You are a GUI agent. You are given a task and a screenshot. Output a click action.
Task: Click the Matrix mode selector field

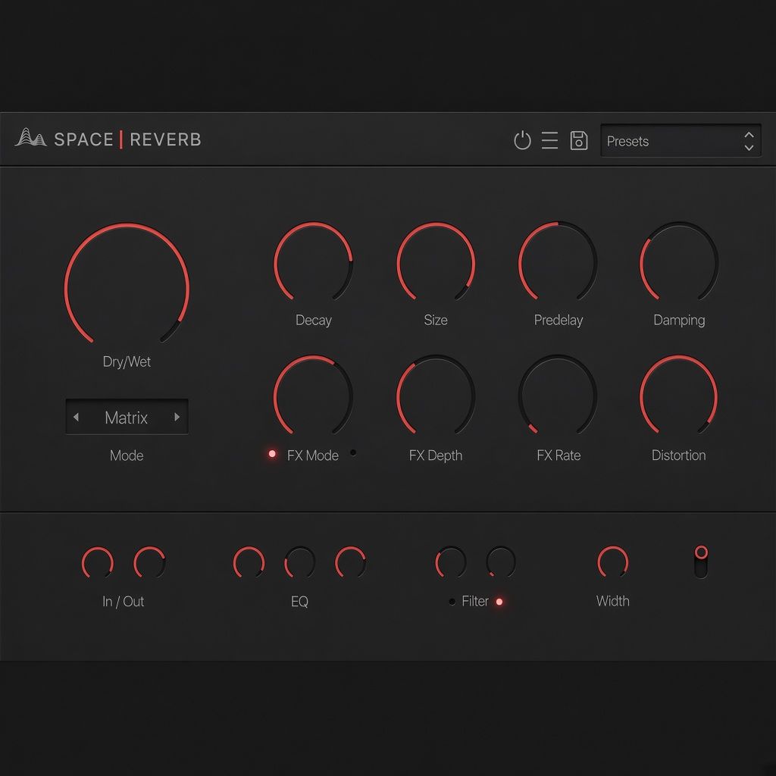127,418
